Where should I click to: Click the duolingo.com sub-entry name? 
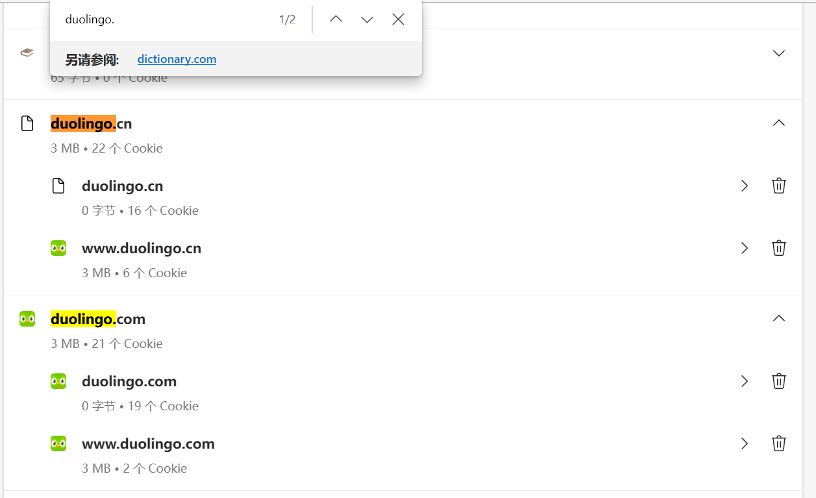tap(129, 381)
